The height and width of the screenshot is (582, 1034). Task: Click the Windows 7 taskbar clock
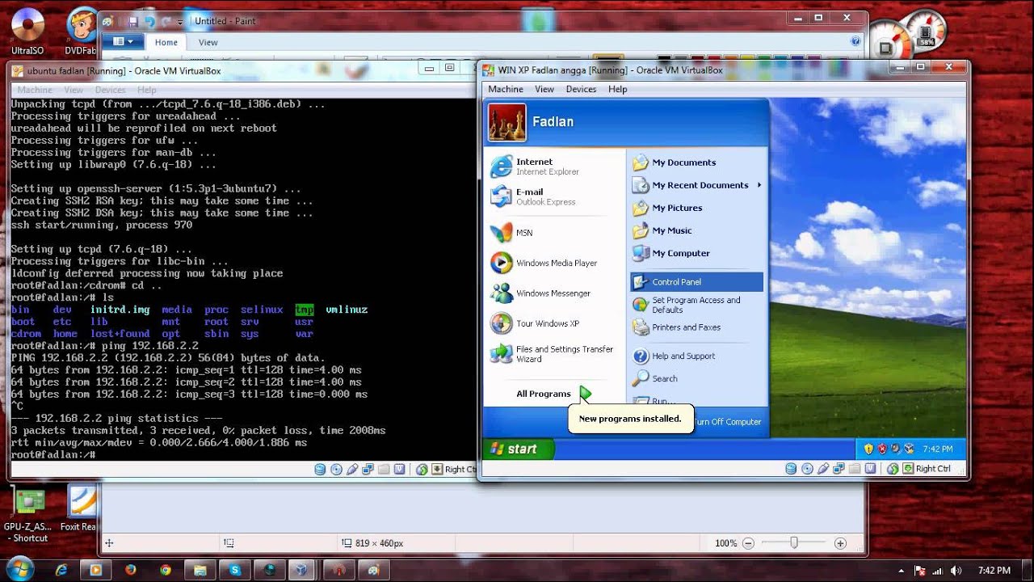(x=994, y=570)
